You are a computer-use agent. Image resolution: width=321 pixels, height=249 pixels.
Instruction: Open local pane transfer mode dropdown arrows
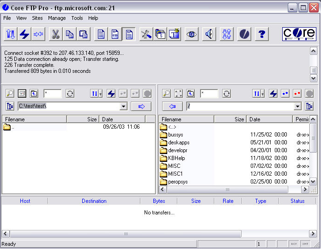click(x=96, y=94)
